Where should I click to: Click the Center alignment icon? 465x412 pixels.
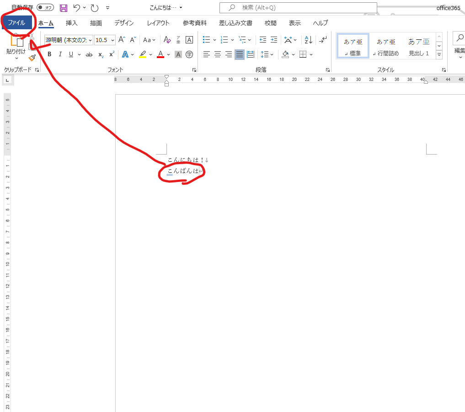(x=218, y=54)
